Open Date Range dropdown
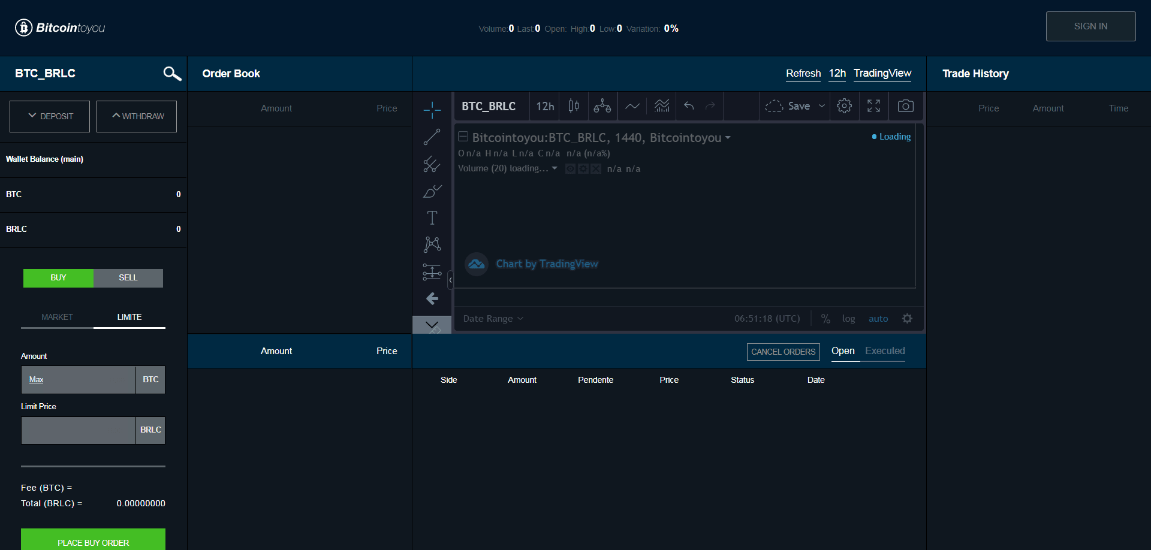This screenshot has width=1151, height=550. (x=493, y=319)
